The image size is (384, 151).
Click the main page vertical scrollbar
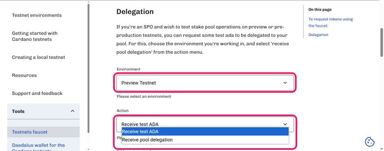coord(382,42)
